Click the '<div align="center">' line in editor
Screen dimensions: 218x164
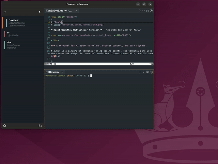tap(64, 17)
